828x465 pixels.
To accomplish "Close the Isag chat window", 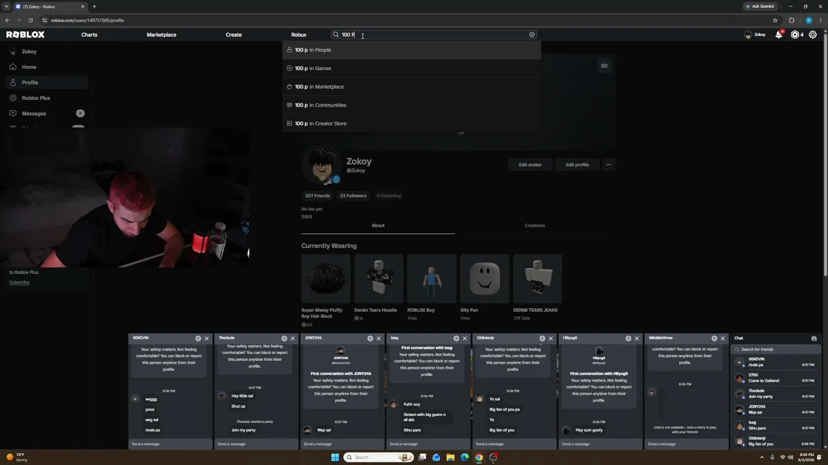I will point(464,338).
